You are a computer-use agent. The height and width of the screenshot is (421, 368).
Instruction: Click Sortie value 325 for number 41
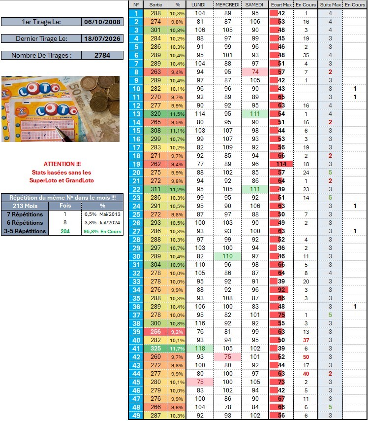tap(156, 349)
